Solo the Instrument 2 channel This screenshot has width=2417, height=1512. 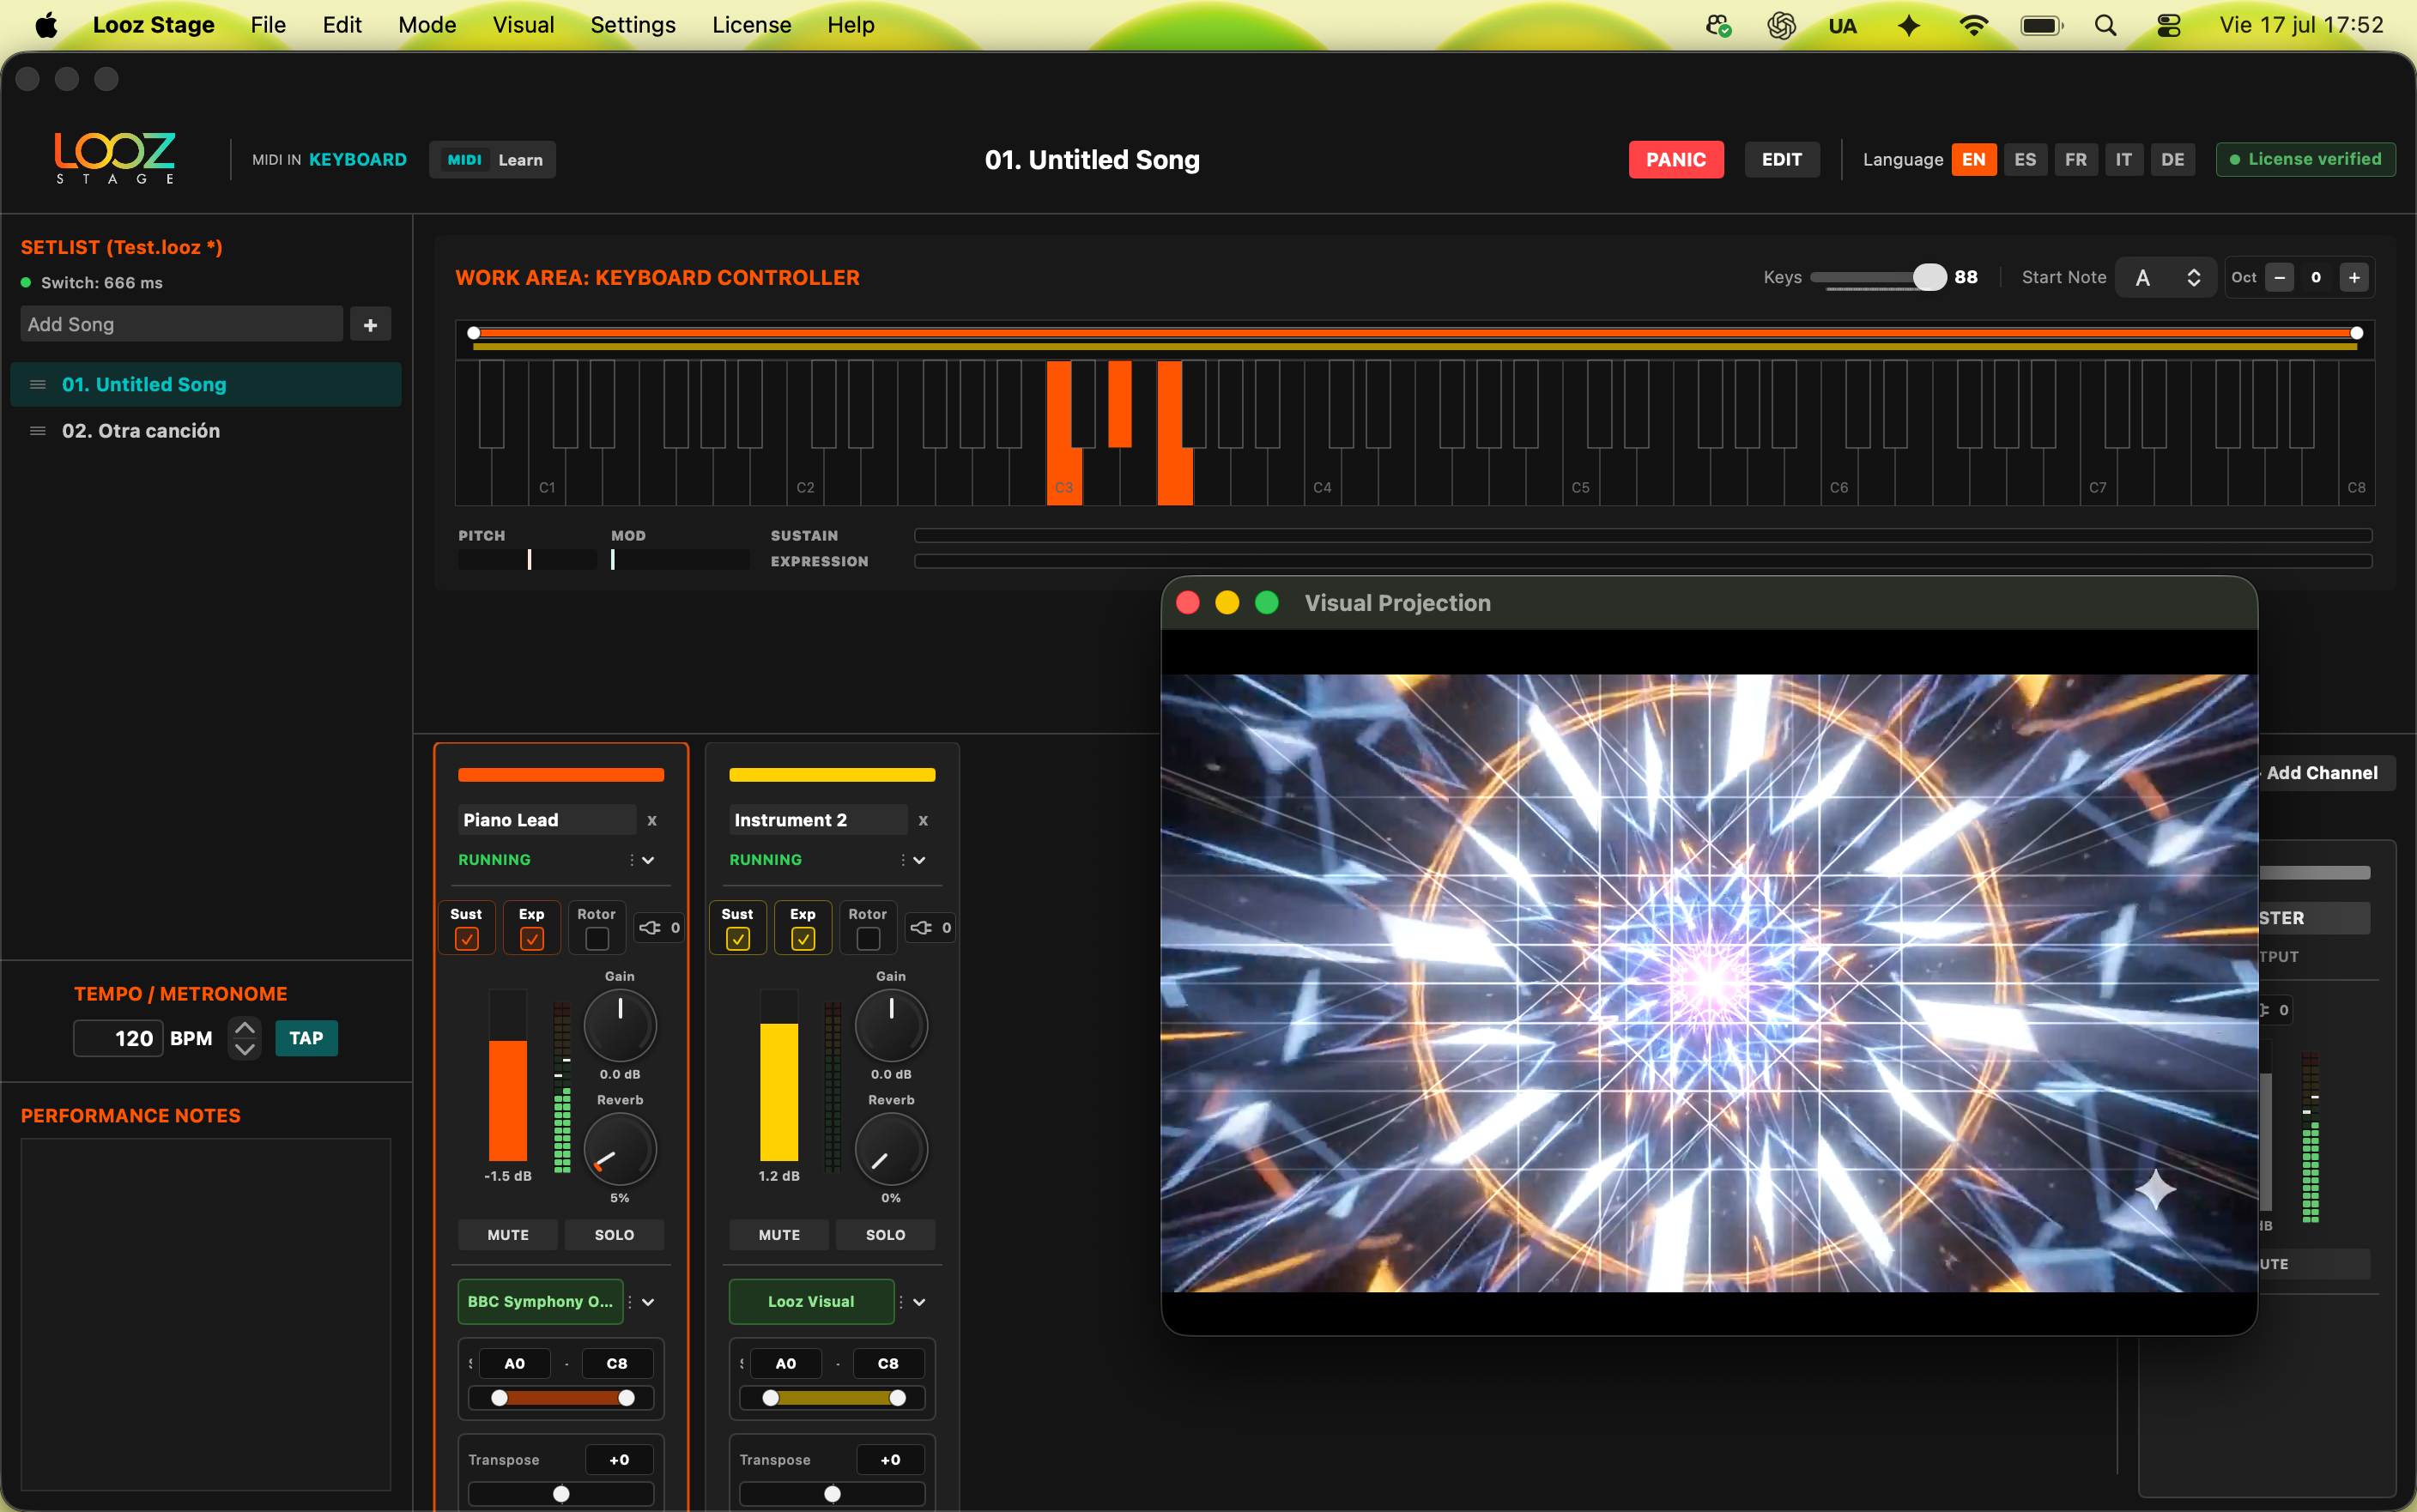[x=885, y=1235]
